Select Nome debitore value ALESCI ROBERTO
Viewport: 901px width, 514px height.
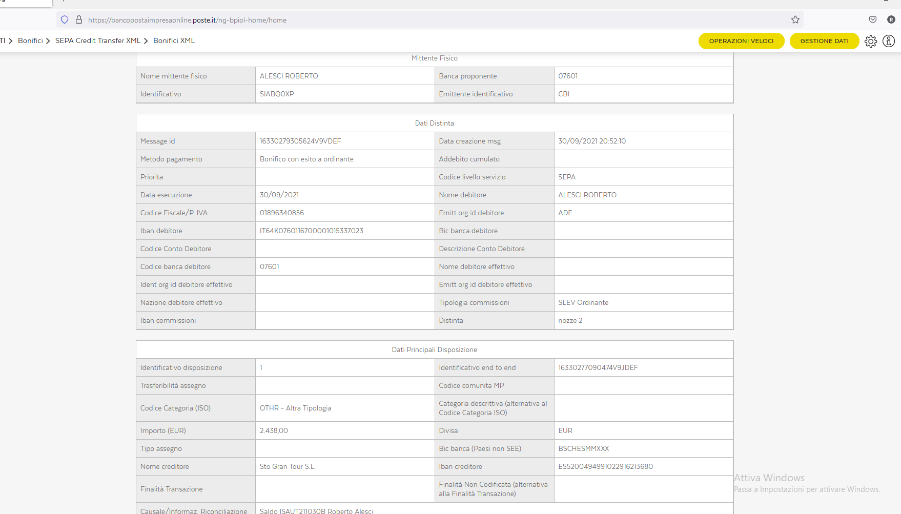[587, 195]
